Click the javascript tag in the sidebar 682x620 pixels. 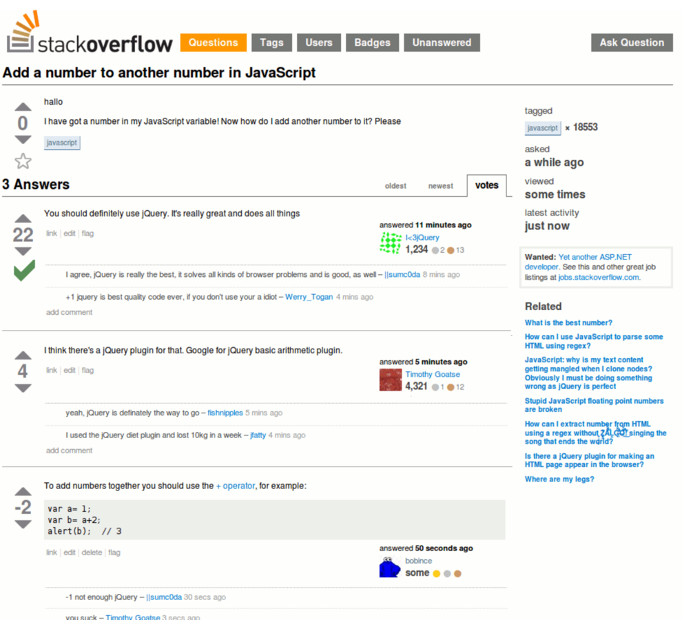point(542,128)
